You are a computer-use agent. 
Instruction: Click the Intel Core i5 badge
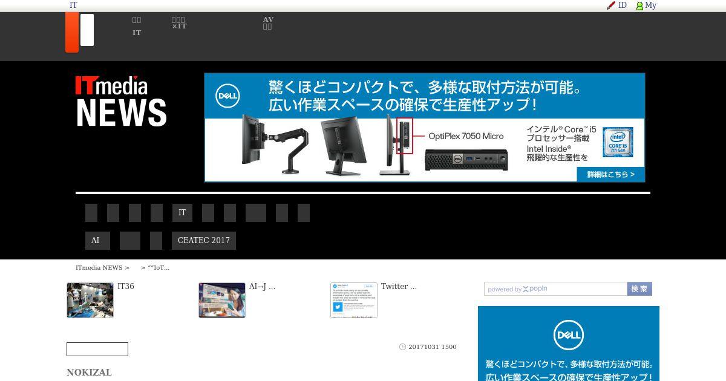(x=617, y=142)
